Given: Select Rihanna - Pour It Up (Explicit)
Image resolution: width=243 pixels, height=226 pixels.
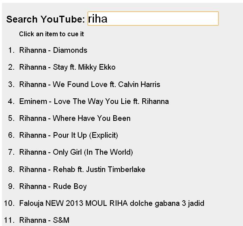Looking at the screenshot, I should [x=69, y=135].
